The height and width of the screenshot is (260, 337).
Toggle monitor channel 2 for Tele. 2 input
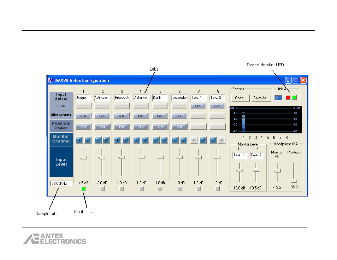click(x=221, y=140)
